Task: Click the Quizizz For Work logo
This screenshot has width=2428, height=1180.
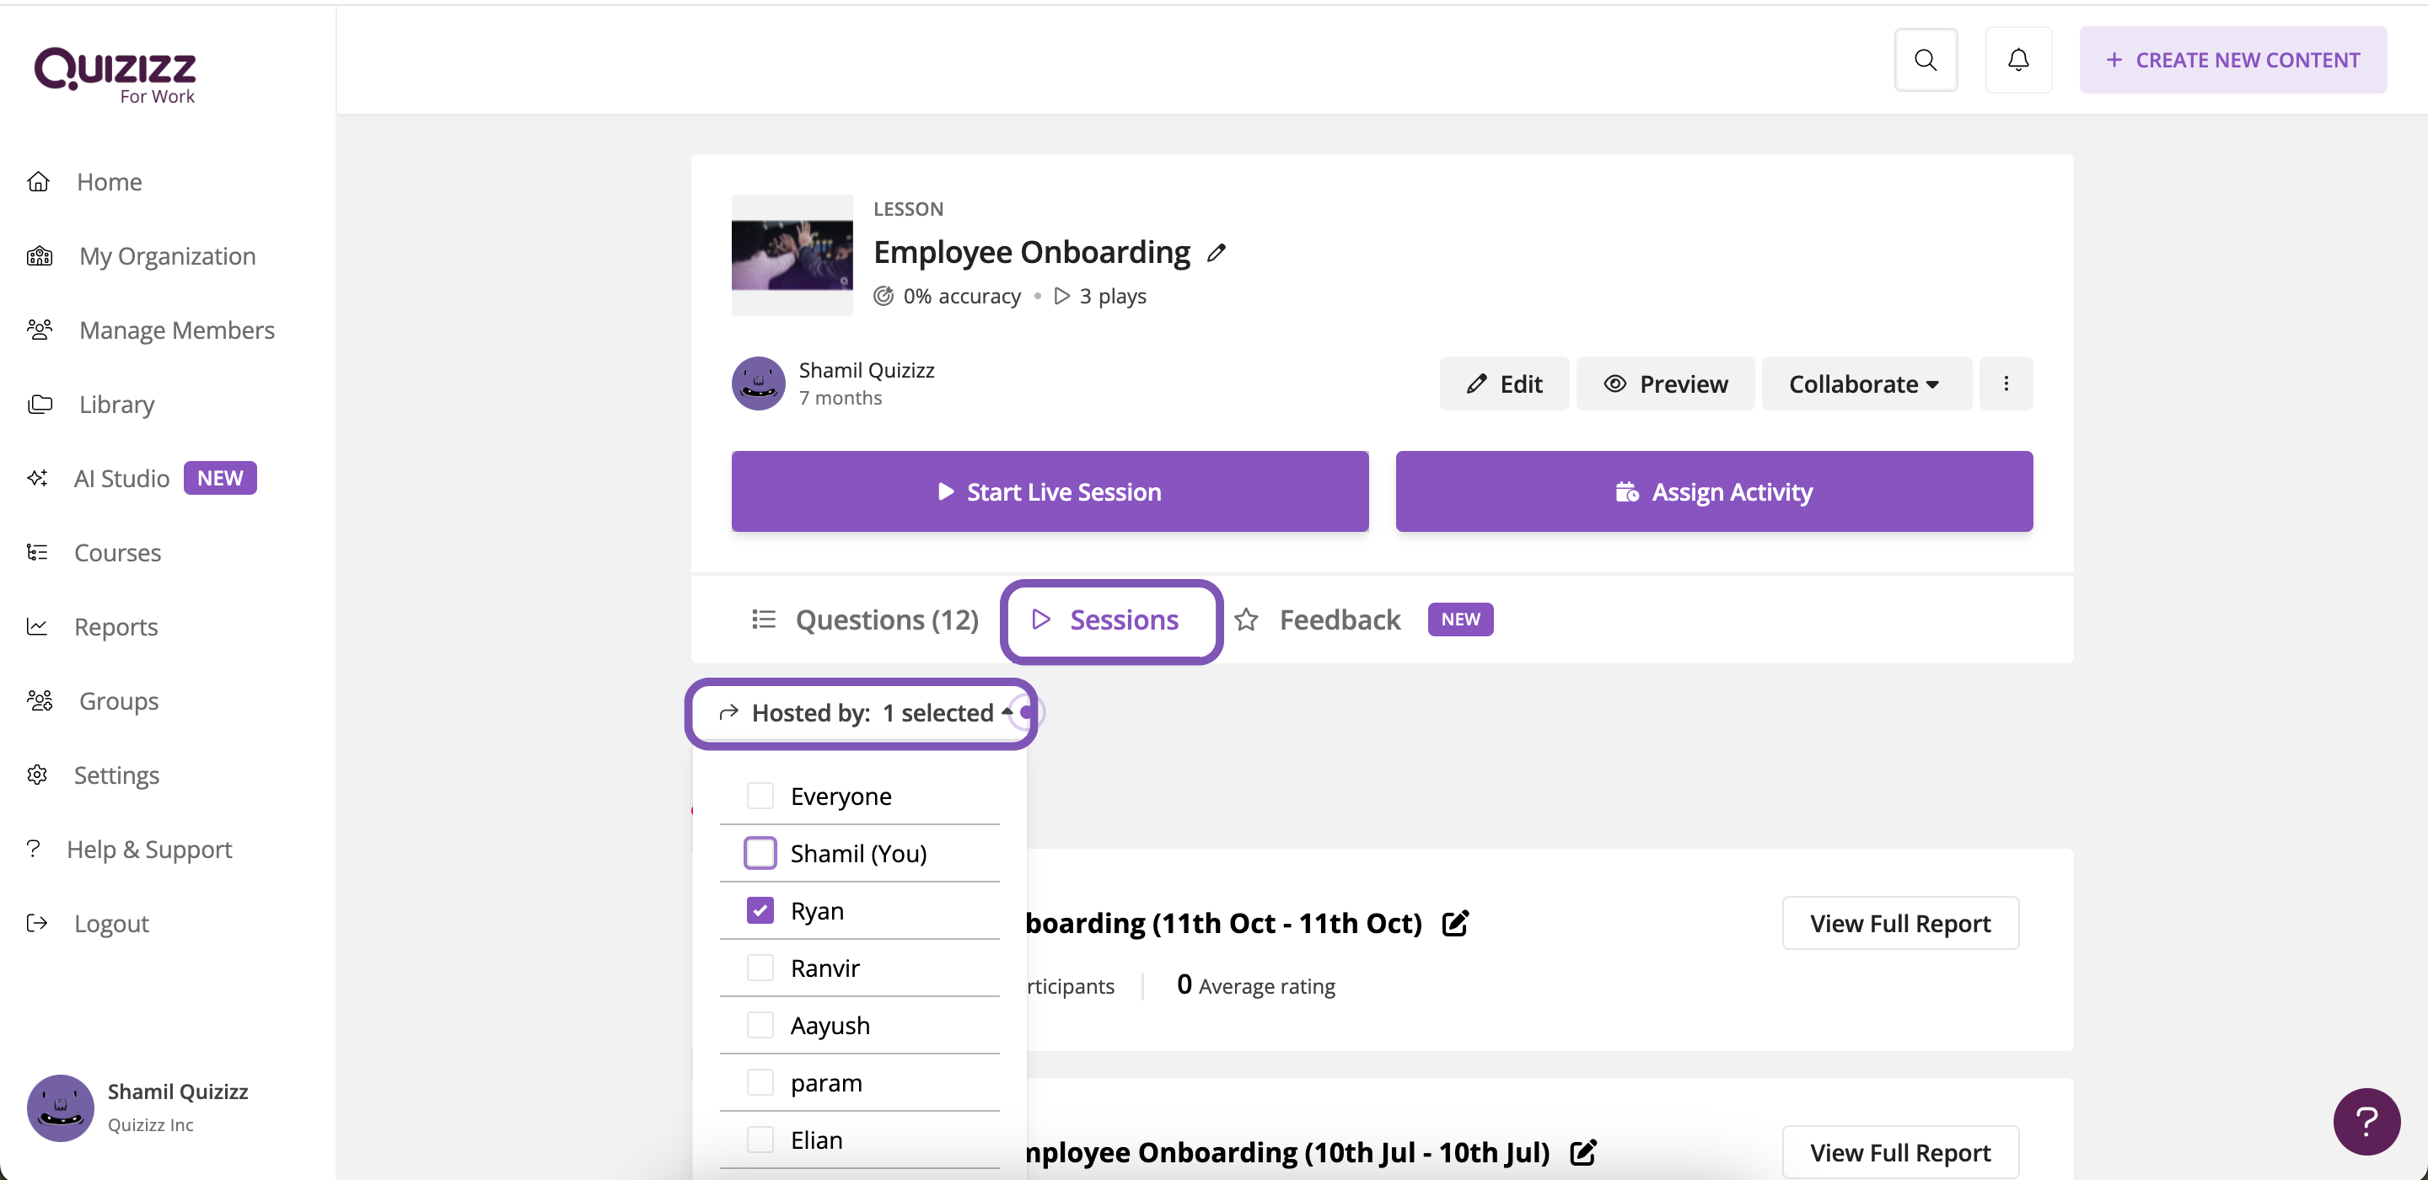Action: [x=115, y=75]
